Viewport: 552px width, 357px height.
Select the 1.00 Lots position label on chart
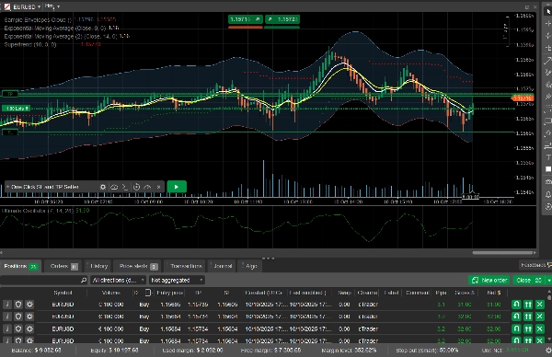(17, 109)
